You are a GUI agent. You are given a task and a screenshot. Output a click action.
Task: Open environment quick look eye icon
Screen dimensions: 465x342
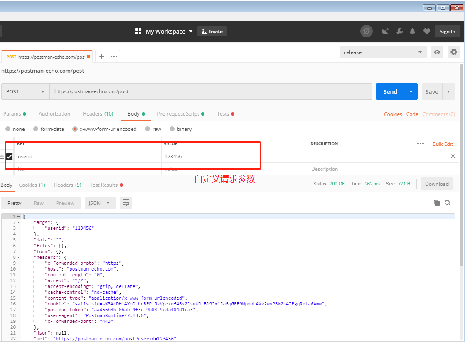(437, 52)
